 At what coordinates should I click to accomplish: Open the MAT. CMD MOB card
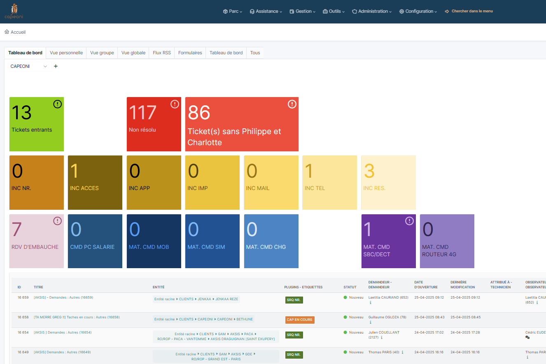click(154, 241)
